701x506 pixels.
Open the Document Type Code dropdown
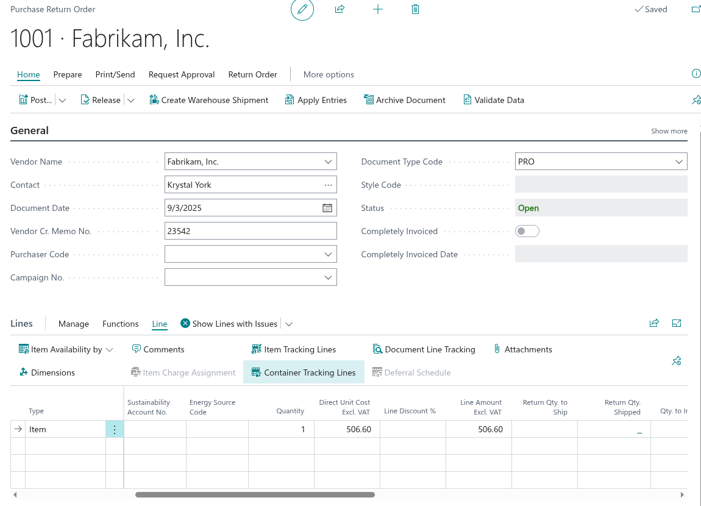click(x=679, y=162)
